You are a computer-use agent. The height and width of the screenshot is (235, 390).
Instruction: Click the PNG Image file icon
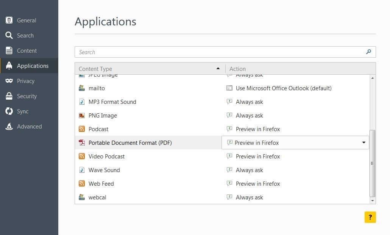82,116
